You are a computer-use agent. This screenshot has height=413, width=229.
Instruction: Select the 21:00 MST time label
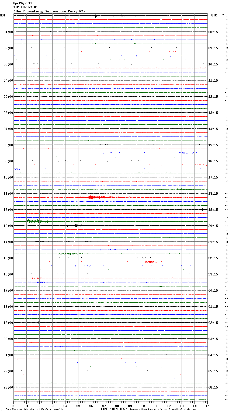coord(8,355)
